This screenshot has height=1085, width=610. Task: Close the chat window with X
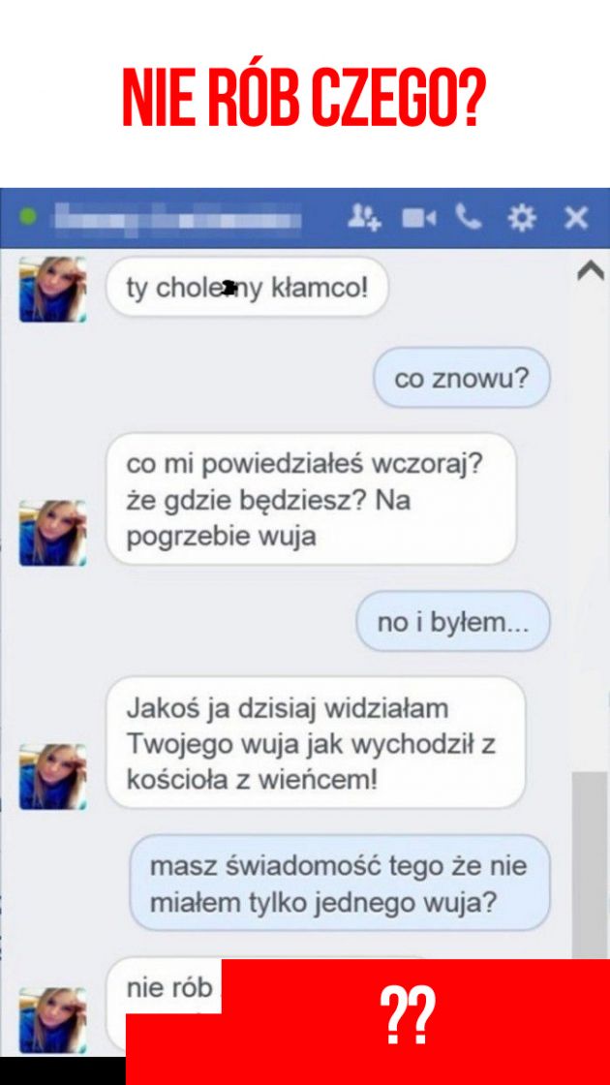(x=575, y=218)
